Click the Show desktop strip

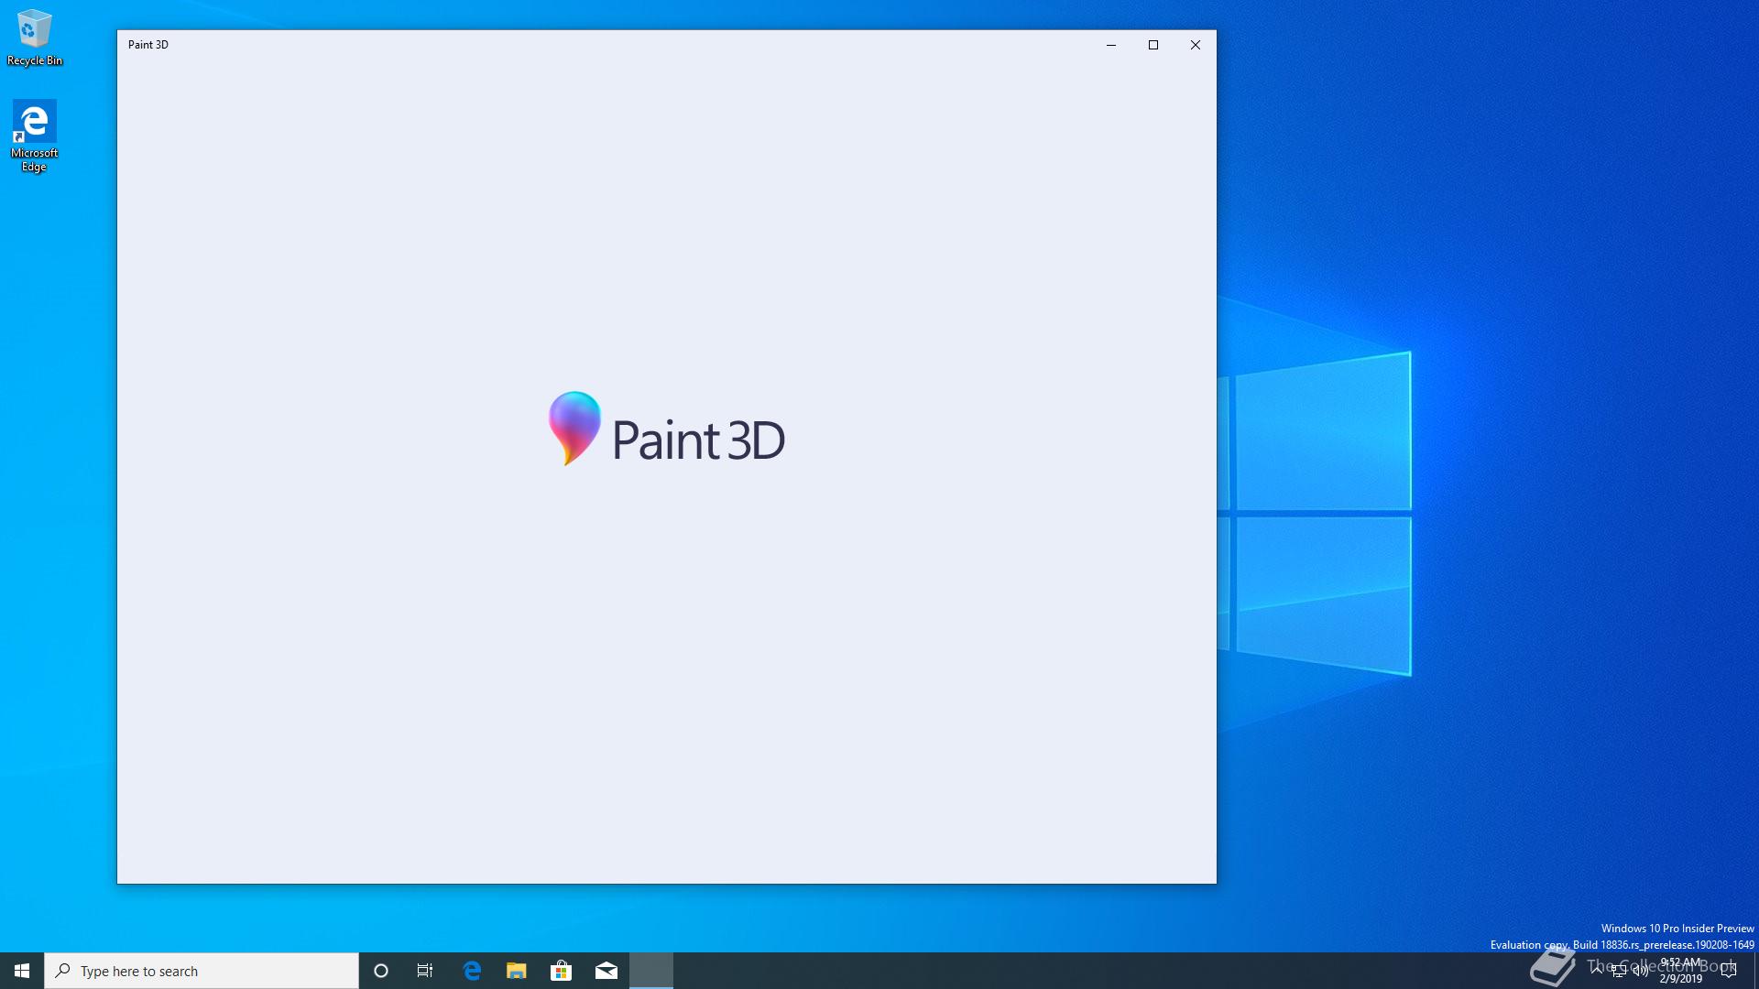[x=1755, y=971]
